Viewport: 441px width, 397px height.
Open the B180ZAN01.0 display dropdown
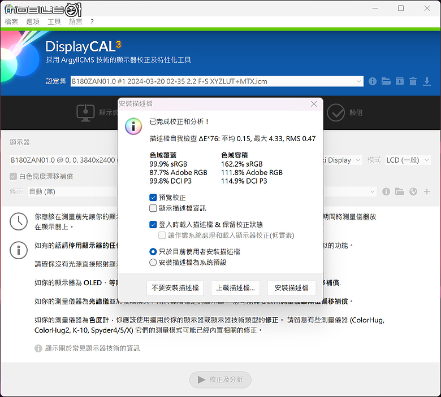click(64, 160)
